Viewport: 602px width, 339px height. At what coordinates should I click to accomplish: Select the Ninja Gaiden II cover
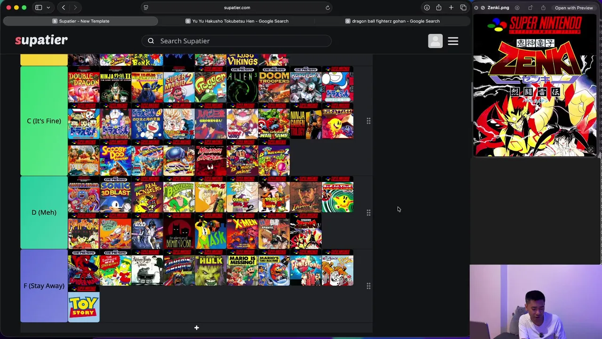(x=115, y=85)
